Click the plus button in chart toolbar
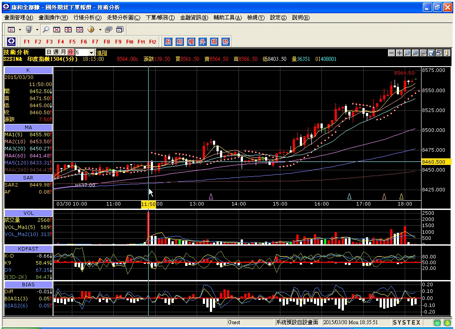The width and height of the screenshot is (455, 329). (x=399, y=53)
